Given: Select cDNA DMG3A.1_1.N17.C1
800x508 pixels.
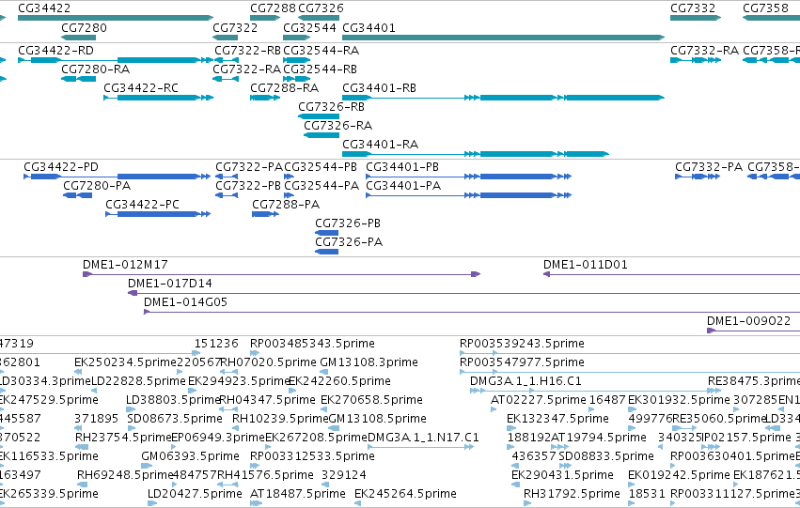Looking at the screenshot, I should pyautogui.click(x=420, y=447).
